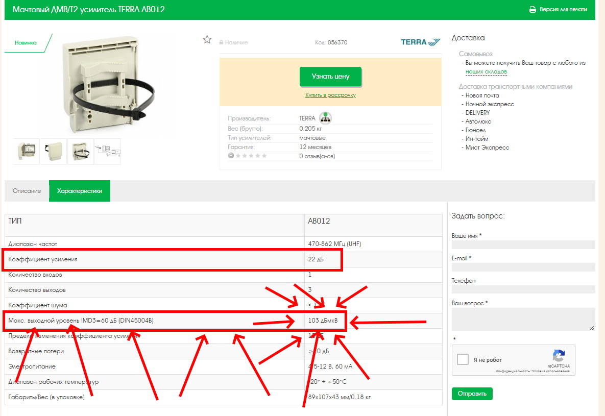Click the Диапазон частот row label
The width and height of the screenshot is (605, 416).
(x=32, y=244)
